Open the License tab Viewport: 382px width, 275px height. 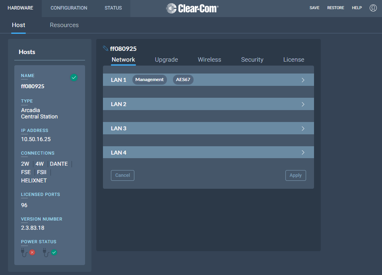tap(294, 60)
